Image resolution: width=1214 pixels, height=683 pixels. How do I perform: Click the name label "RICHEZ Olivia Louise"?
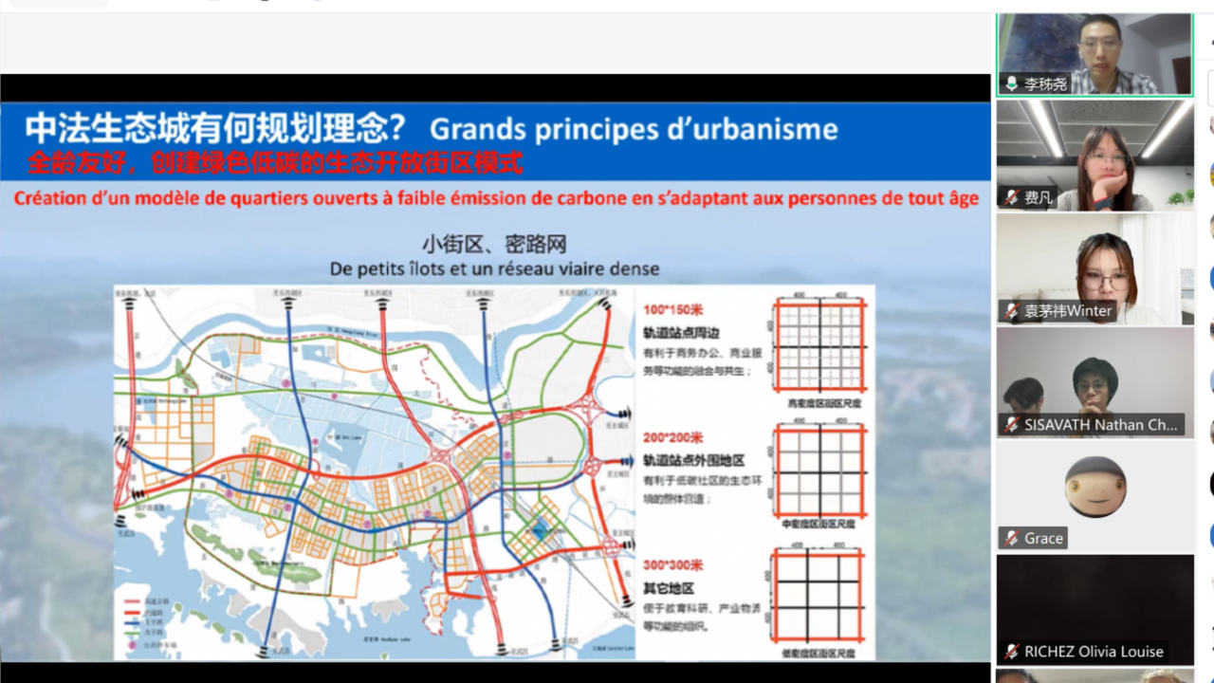click(x=1094, y=652)
